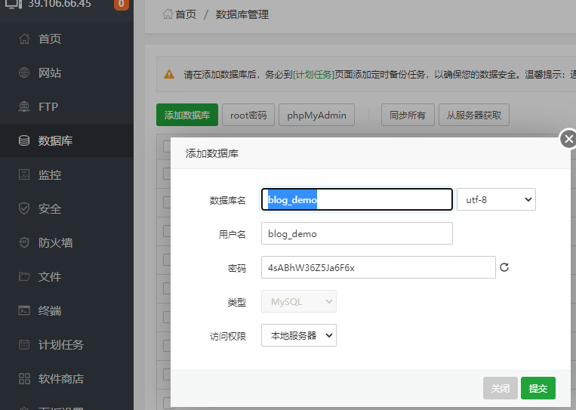Click the shield check icon beside 安全
This screenshot has height=410, width=576.
click(24, 208)
